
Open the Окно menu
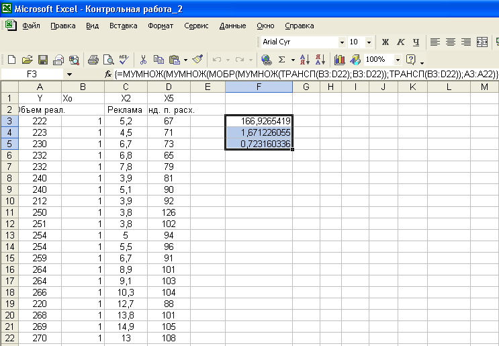(x=265, y=26)
